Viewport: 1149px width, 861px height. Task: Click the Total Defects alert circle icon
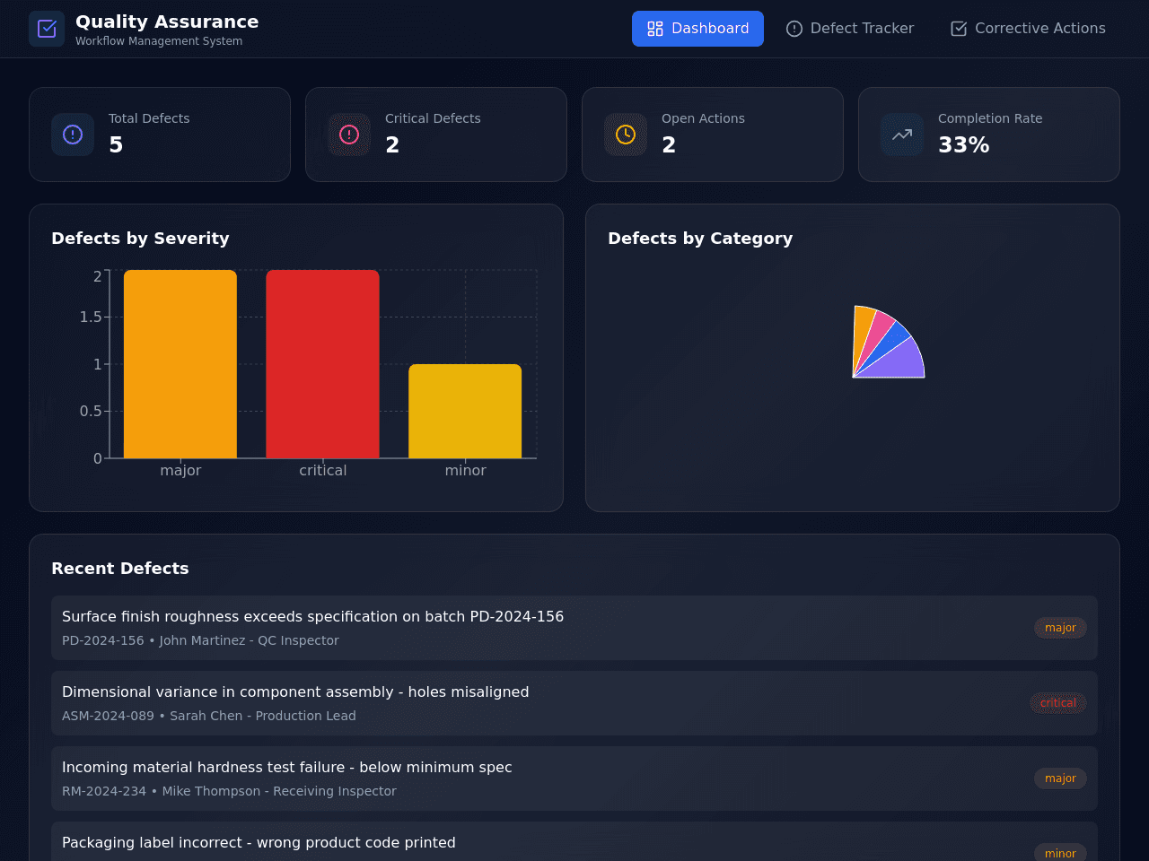73,135
